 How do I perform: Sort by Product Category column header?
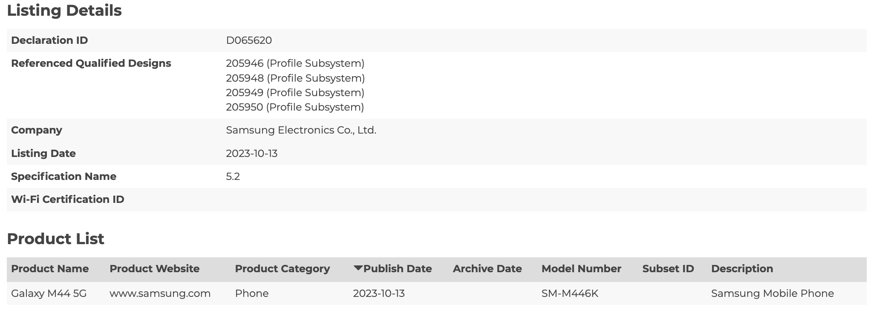[x=282, y=269]
